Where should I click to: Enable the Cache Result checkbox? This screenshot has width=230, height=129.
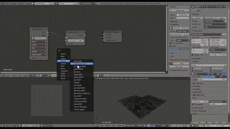(x=211, y=71)
